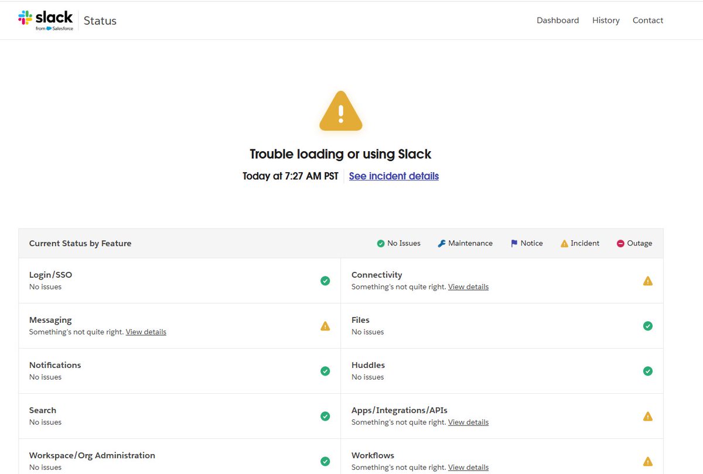Click the large yellow warning triangle icon
Viewport: 703px width, 474px height.
tap(341, 111)
